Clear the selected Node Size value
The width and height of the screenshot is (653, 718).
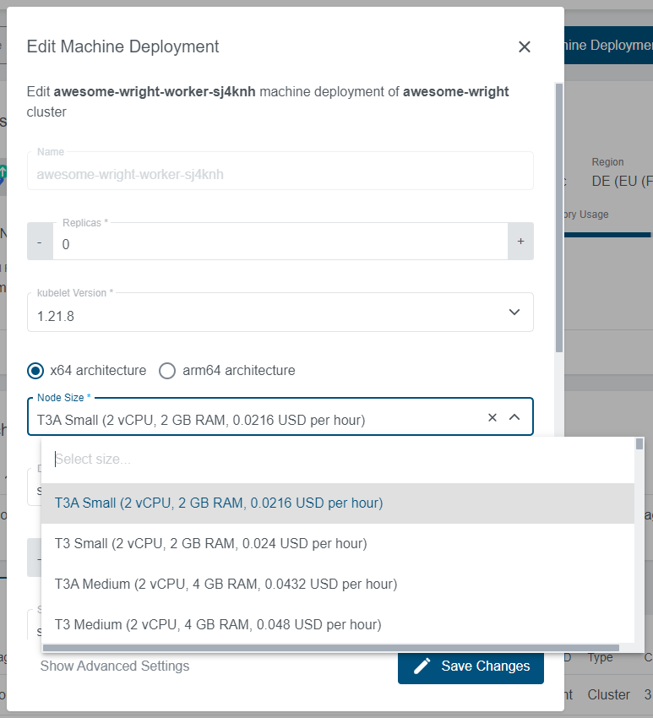point(492,417)
